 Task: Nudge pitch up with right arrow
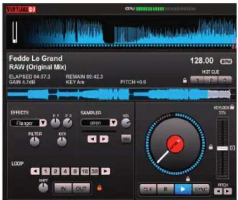[x=228, y=191]
